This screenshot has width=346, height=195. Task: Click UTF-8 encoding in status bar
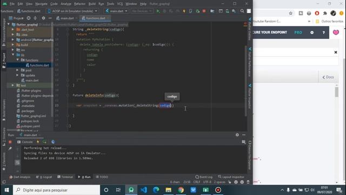coord(207,182)
